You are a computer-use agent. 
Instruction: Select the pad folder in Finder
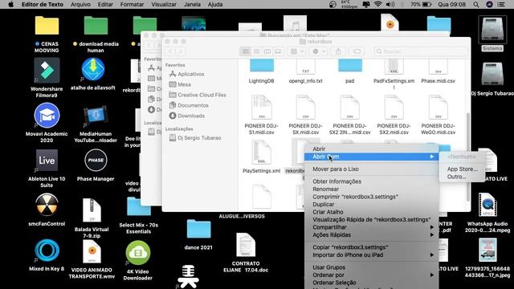coord(350,66)
